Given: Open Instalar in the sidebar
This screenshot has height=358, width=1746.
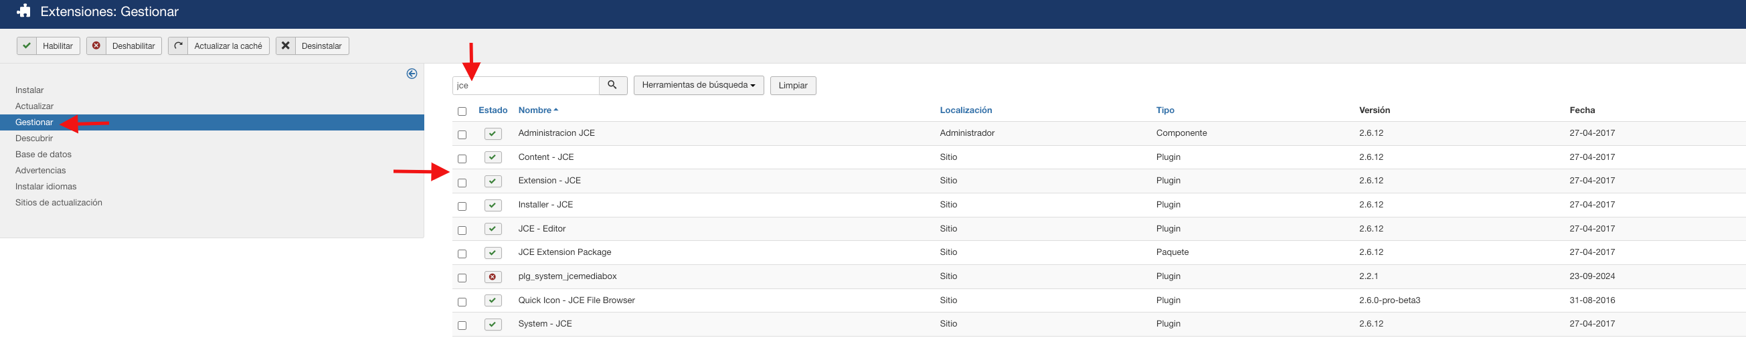Looking at the screenshot, I should click(x=29, y=90).
